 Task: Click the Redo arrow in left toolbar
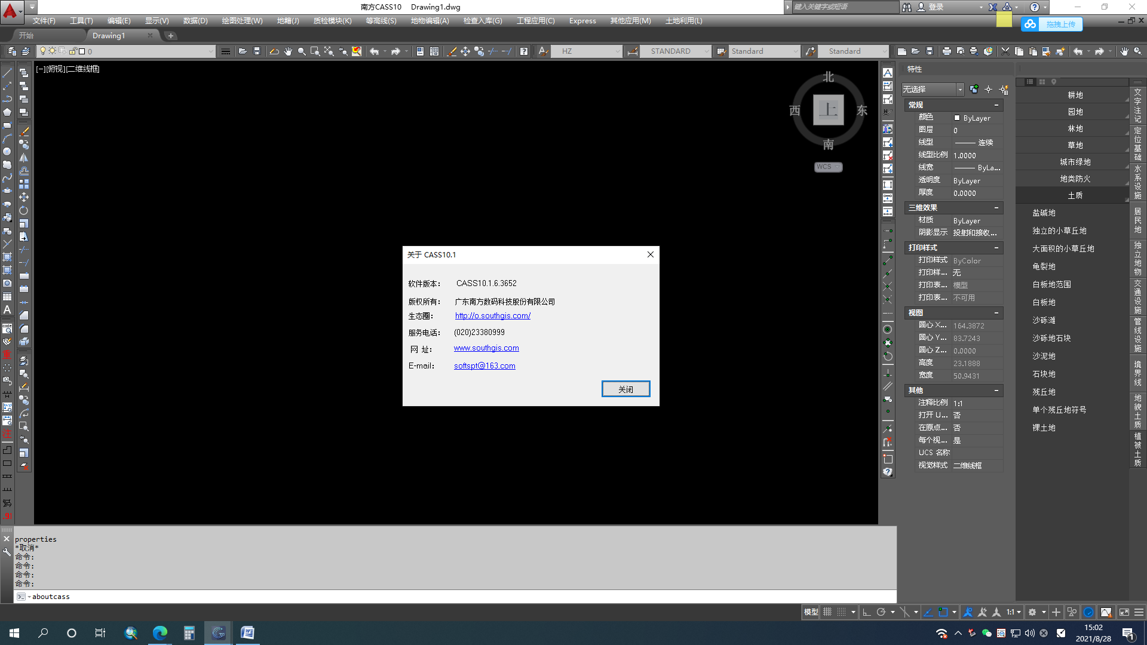[x=395, y=51]
